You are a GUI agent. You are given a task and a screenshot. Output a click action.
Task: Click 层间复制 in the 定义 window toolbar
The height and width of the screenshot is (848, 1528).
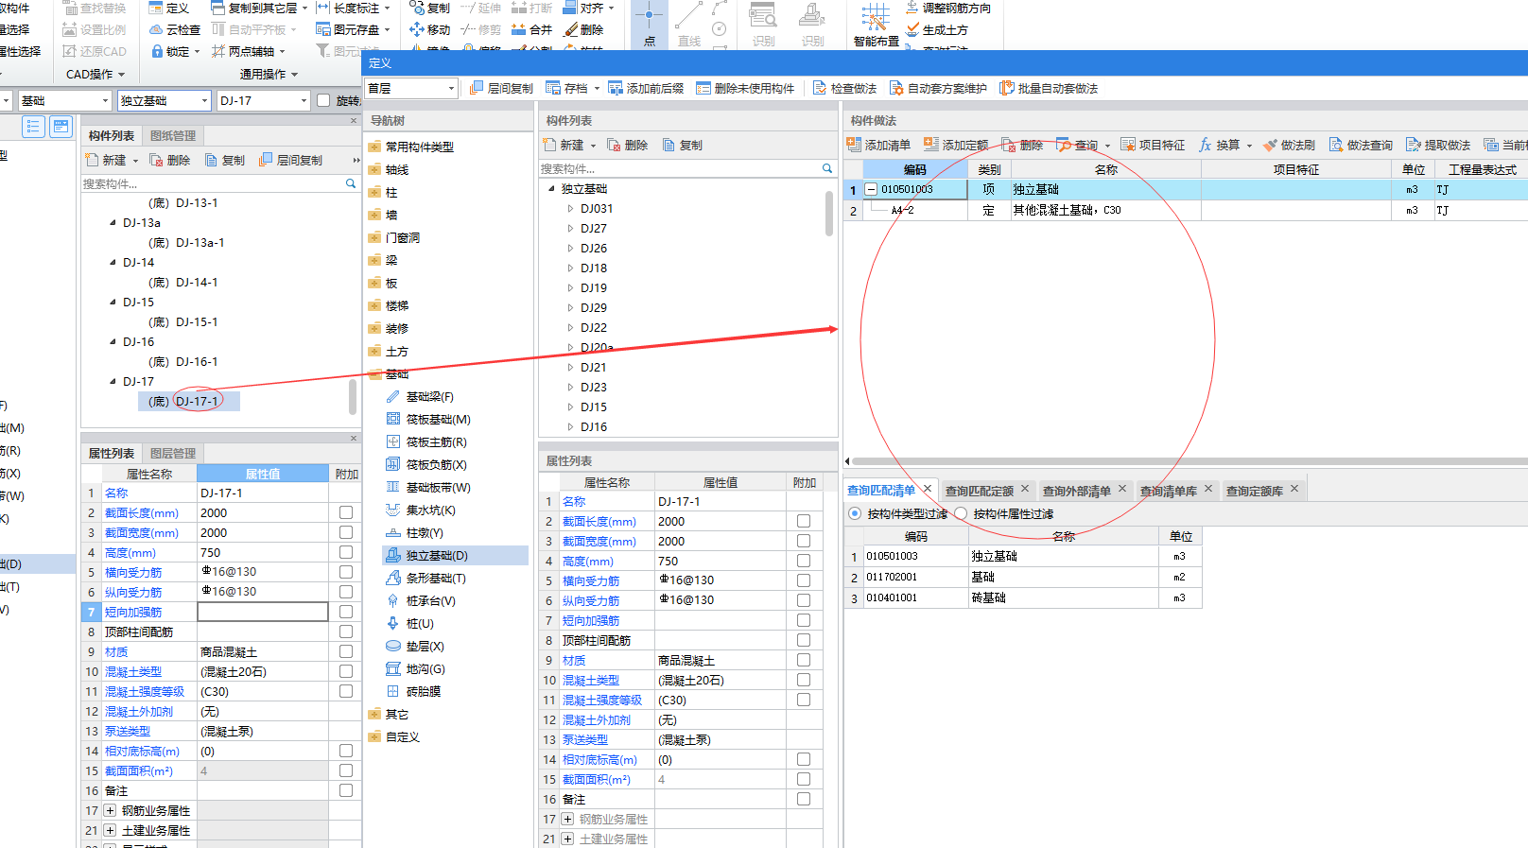[501, 88]
